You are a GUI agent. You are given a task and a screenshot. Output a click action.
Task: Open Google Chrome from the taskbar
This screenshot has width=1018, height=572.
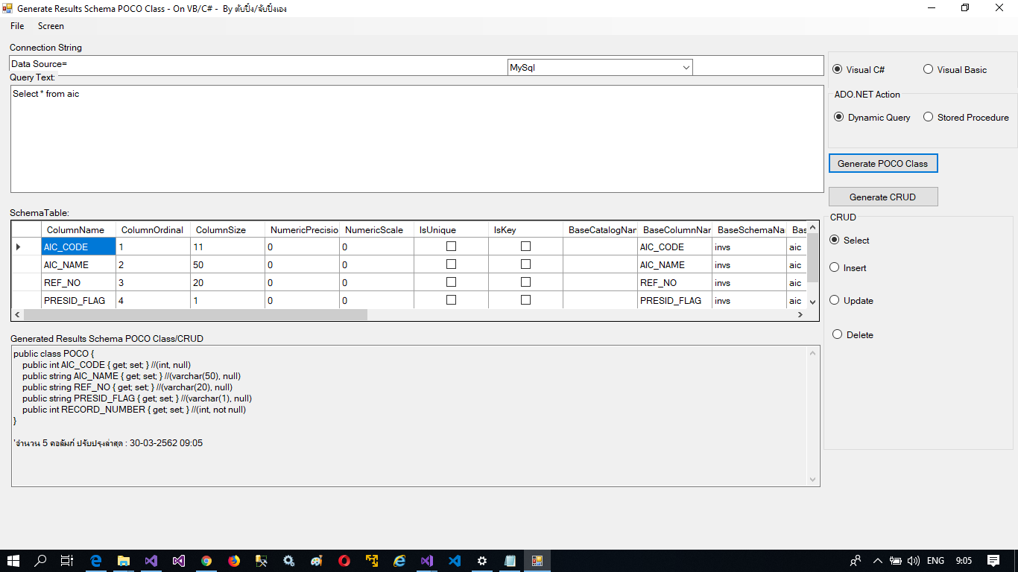tap(206, 561)
